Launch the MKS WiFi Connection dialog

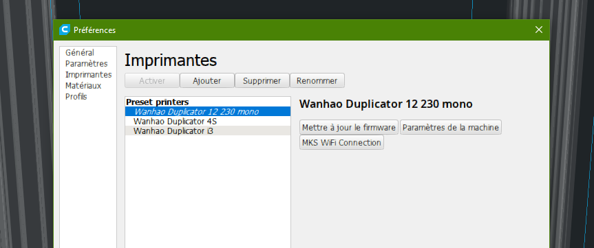[x=341, y=142]
